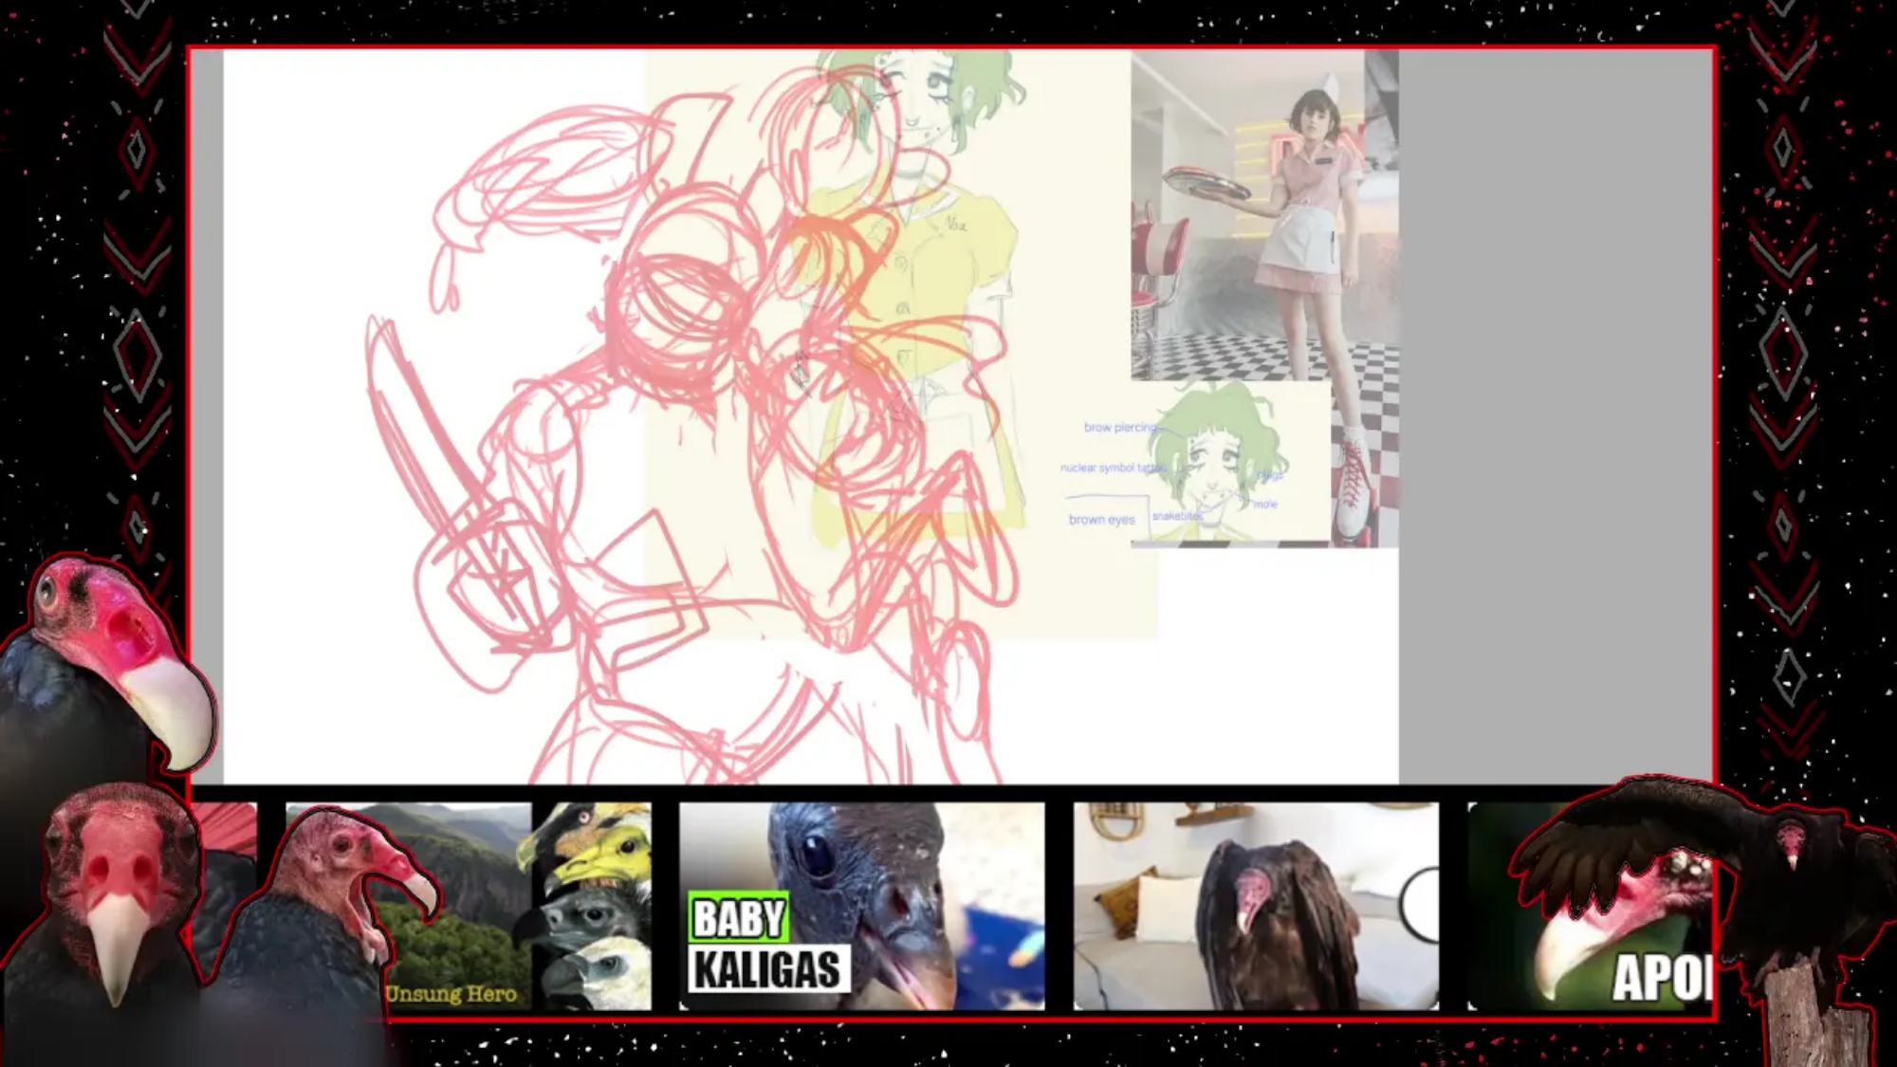Click the 'mole' annotation label
The width and height of the screenshot is (1897, 1067).
click(1265, 505)
